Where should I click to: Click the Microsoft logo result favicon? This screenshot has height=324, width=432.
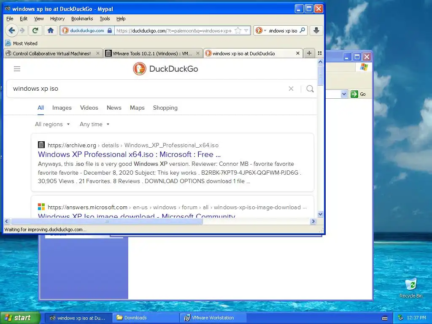(41, 207)
